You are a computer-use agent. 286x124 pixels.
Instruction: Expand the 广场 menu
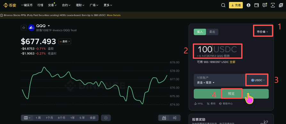coord(94,5)
